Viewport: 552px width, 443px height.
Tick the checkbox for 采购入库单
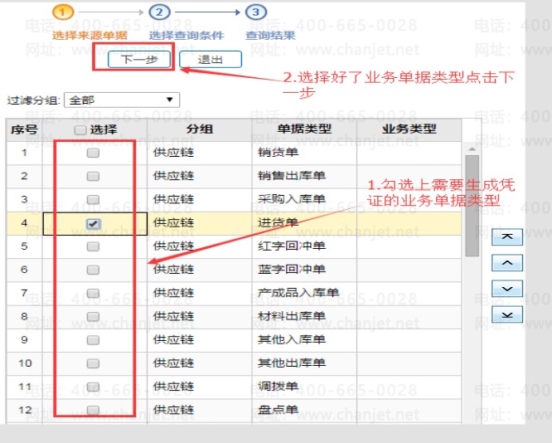click(x=93, y=200)
